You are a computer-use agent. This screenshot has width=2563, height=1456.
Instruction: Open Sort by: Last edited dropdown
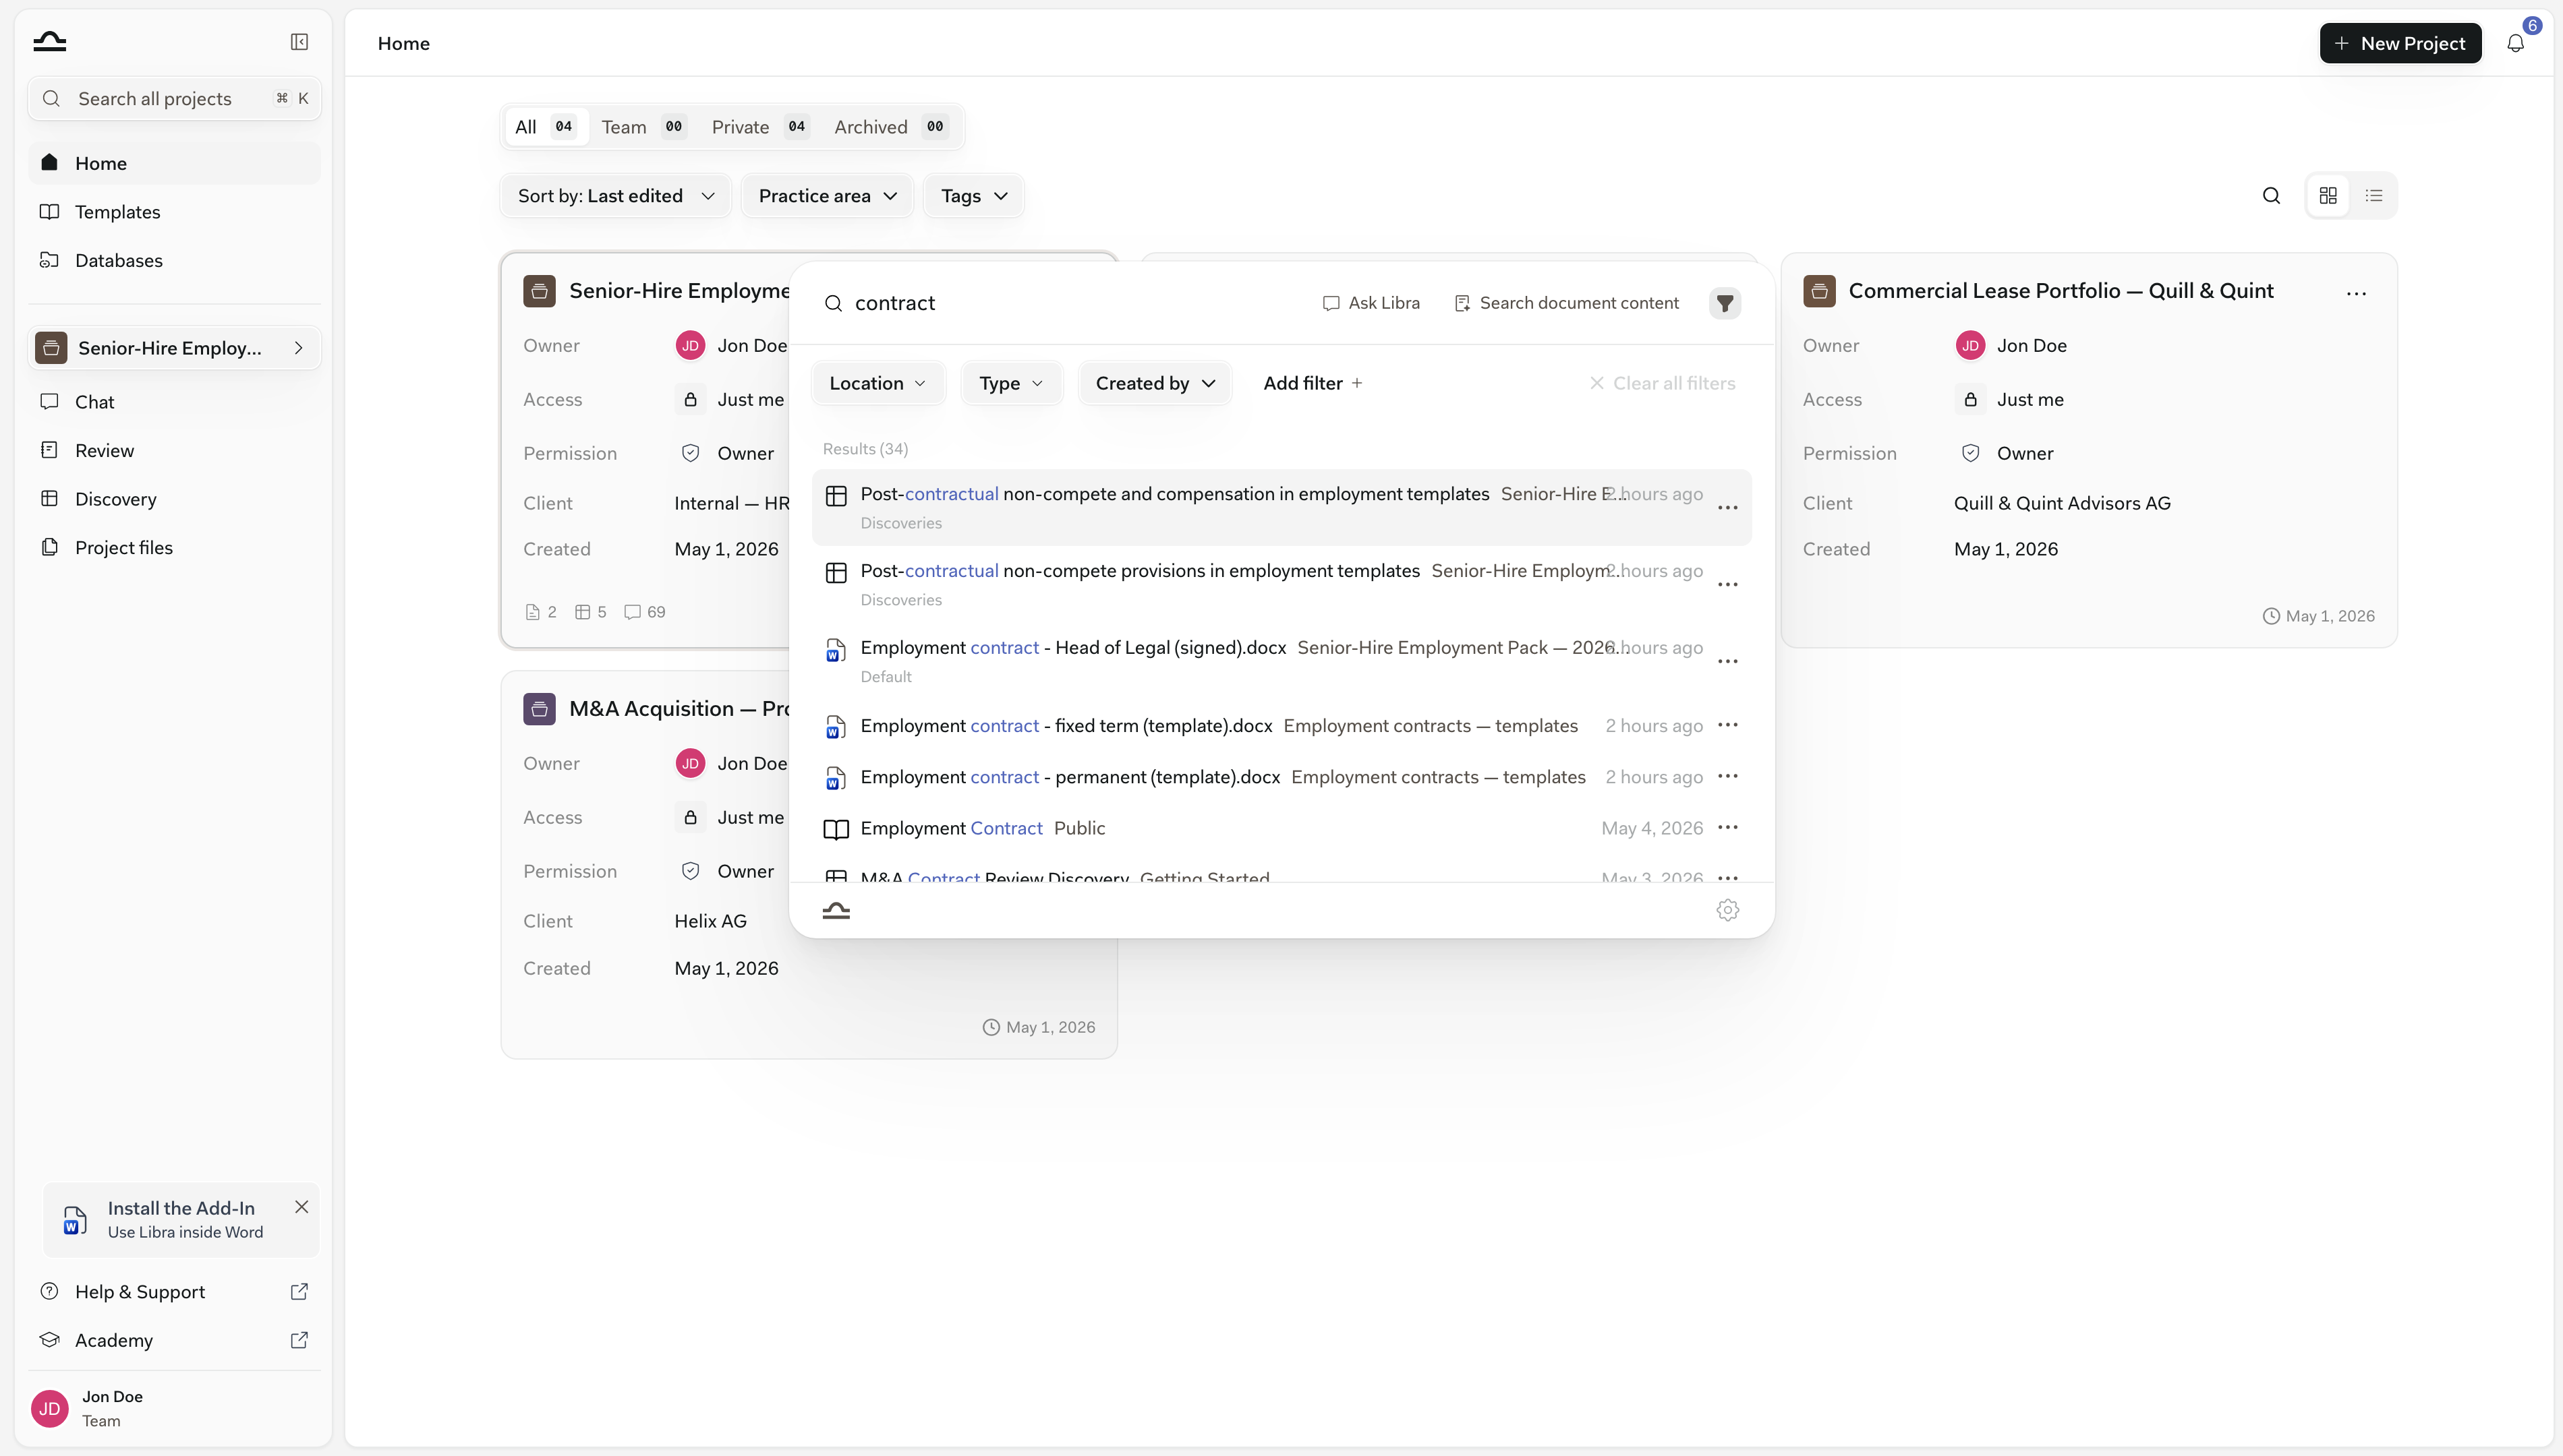point(616,196)
